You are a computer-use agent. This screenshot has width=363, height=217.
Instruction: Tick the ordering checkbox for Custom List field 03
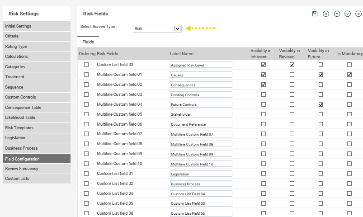(86, 65)
